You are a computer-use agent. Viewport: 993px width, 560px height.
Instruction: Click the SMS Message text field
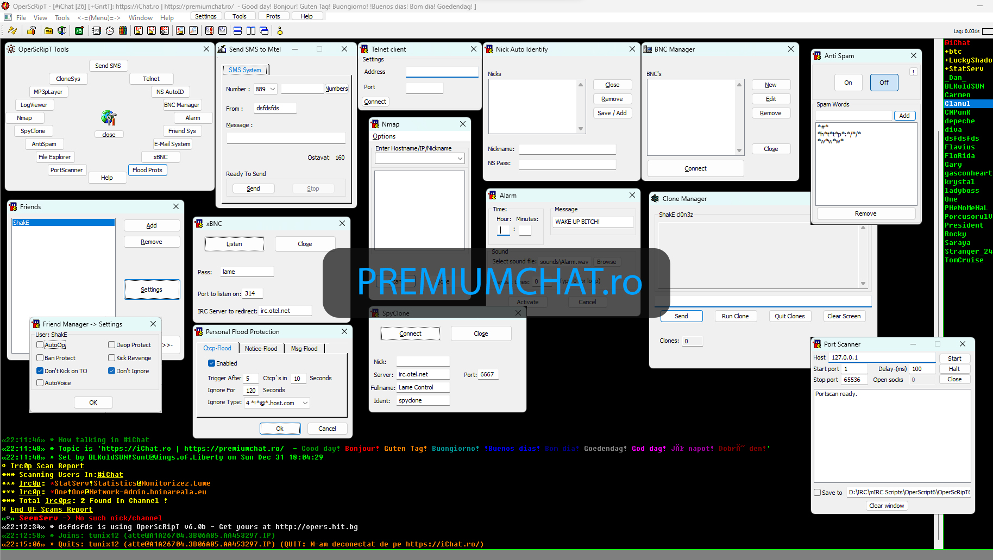[286, 138]
